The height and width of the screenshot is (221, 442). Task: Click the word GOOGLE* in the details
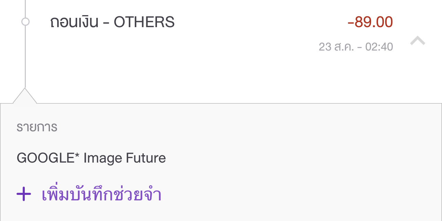[x=45, y=158]
